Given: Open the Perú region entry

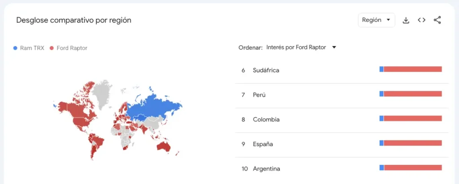Looking at the screenshot, I should [260, 95].
